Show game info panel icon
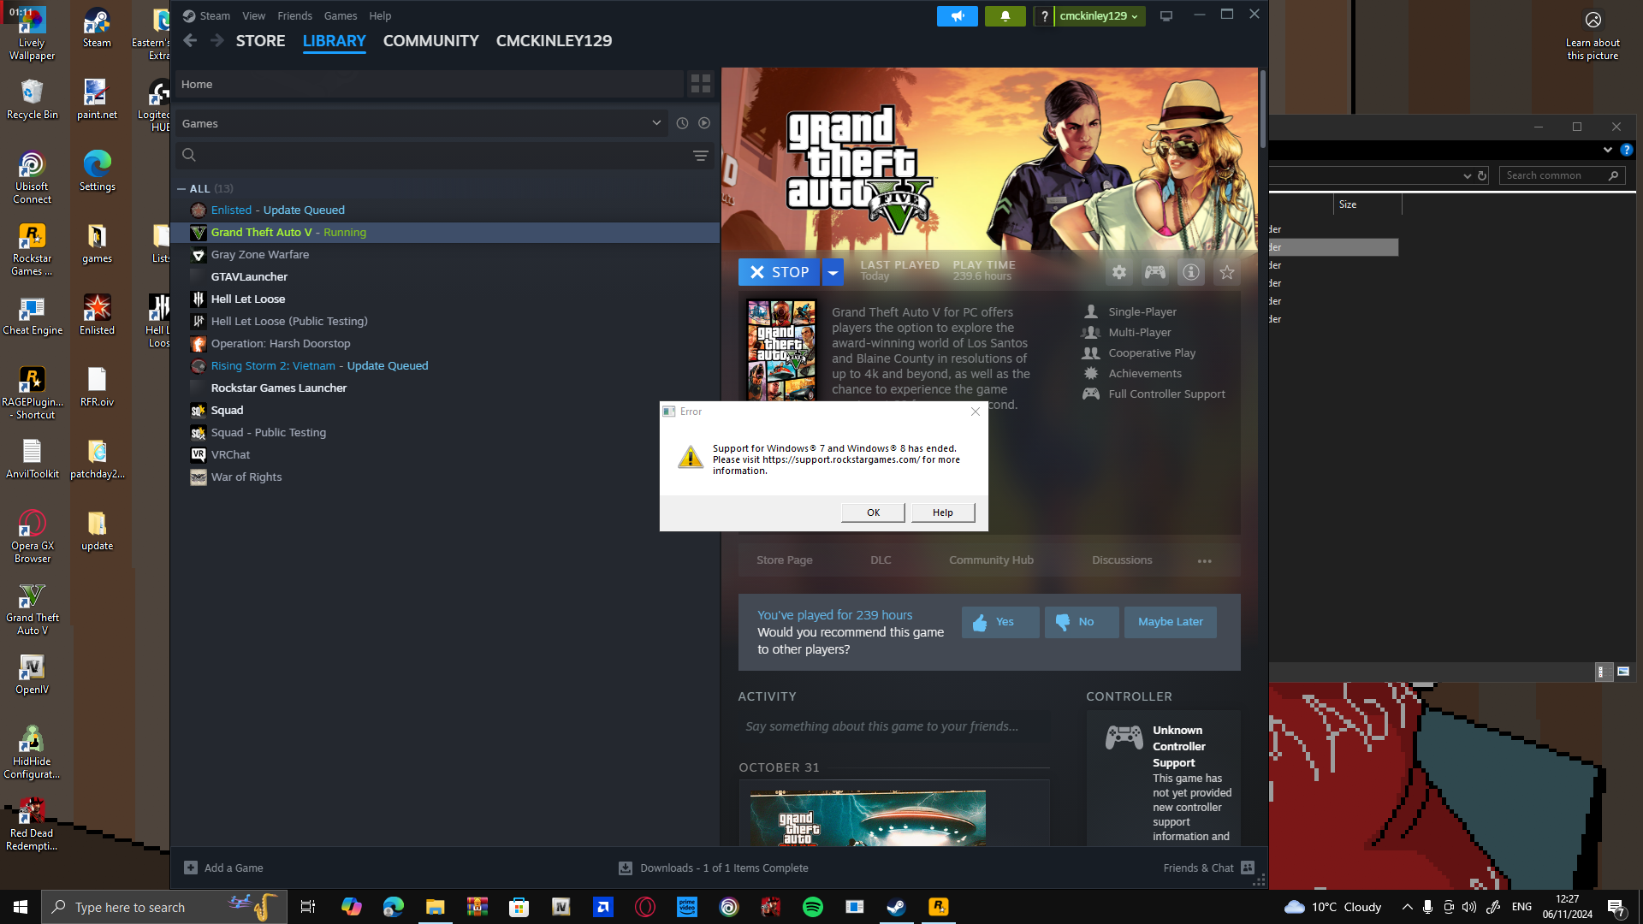1643x924 pixels. coord(1191,272)
